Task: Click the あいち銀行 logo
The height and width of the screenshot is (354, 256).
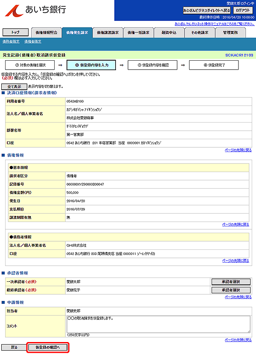Action: click(x=35, y=10)
